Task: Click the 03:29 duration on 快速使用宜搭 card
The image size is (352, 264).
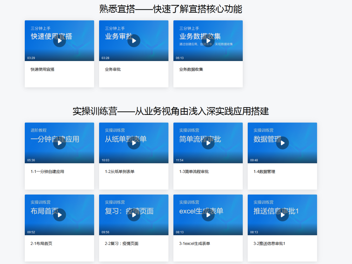Action: click(31, 58)
